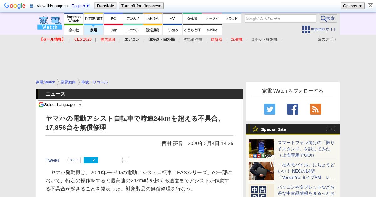This screenshot has height=197, width=376.
Task: Subscribe via the RSS feed icon
Action: coord(316,109)
